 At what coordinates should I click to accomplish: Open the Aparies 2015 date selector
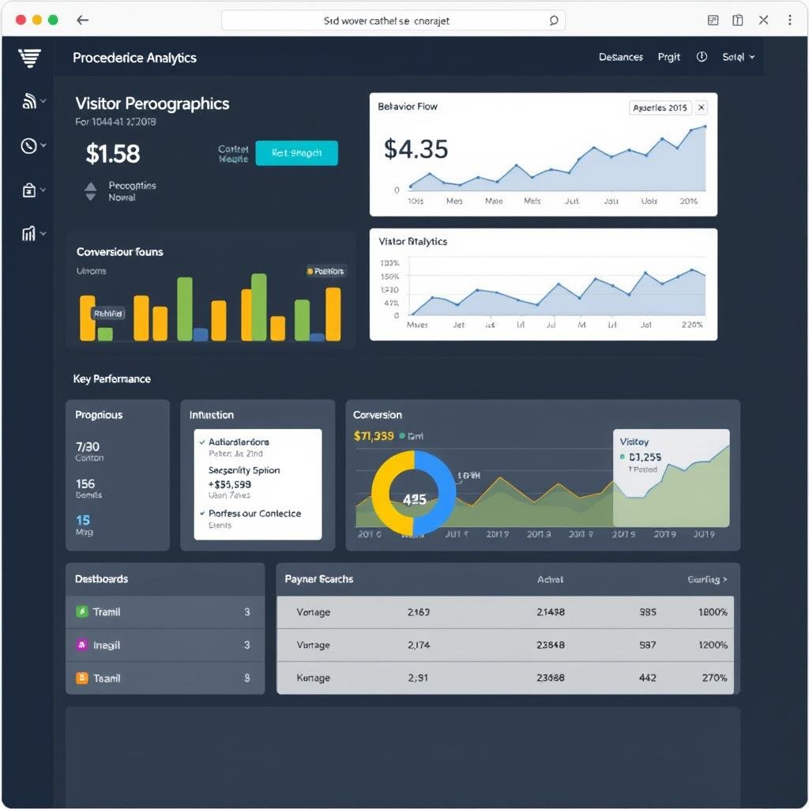pyautogui.click(x=660, y=107)
